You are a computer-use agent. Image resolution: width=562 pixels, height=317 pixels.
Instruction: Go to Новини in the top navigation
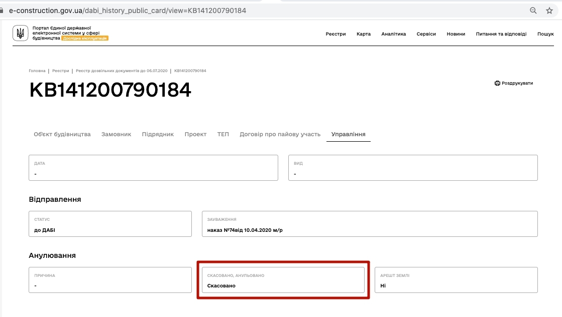tap(456, 34)
